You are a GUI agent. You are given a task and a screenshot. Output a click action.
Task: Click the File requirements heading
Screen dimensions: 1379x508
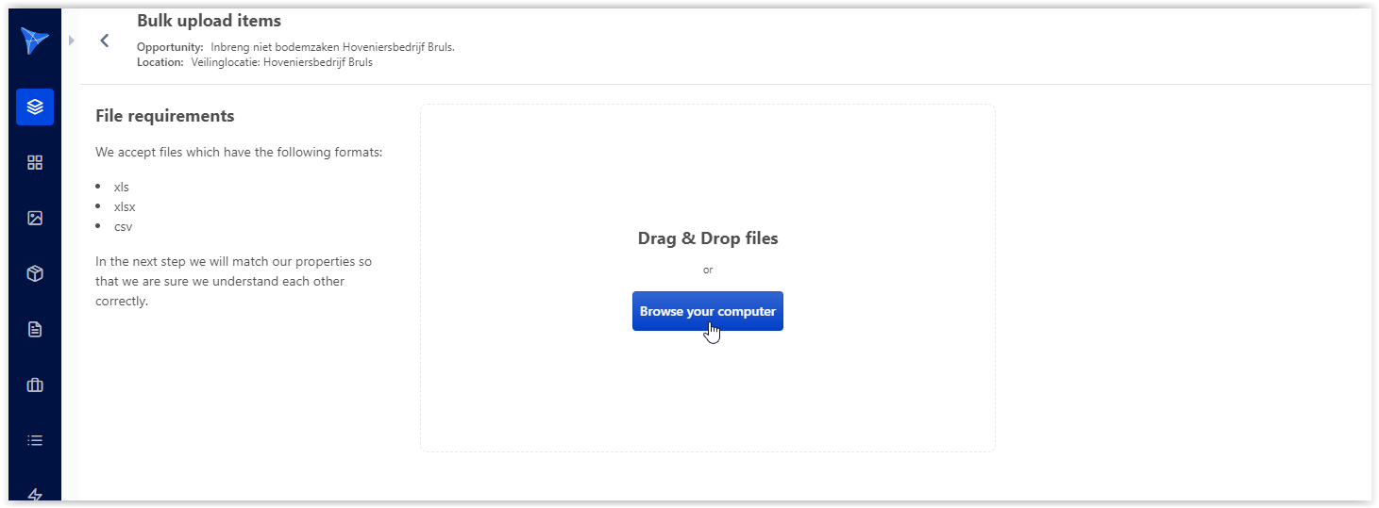pyautogui.click(x=165, y=116)
